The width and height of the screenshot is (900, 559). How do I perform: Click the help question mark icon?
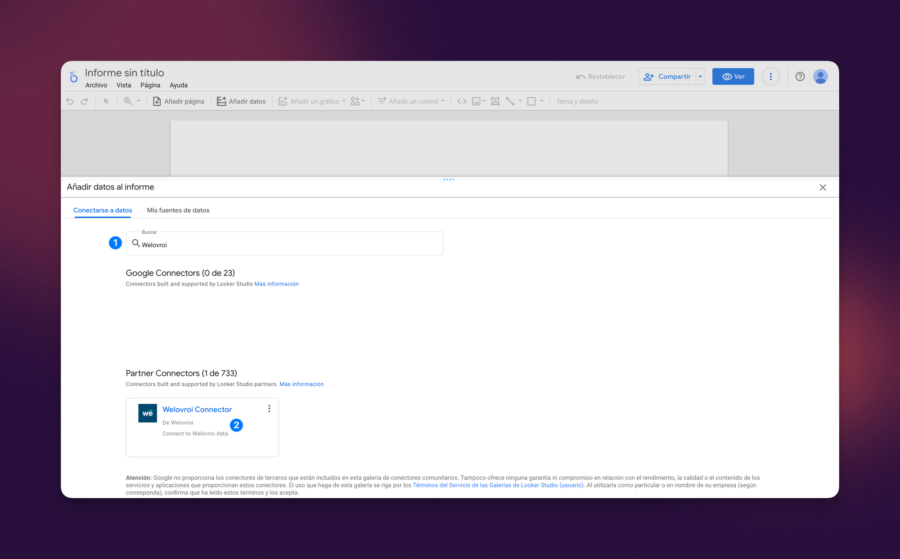pos(800,76)
